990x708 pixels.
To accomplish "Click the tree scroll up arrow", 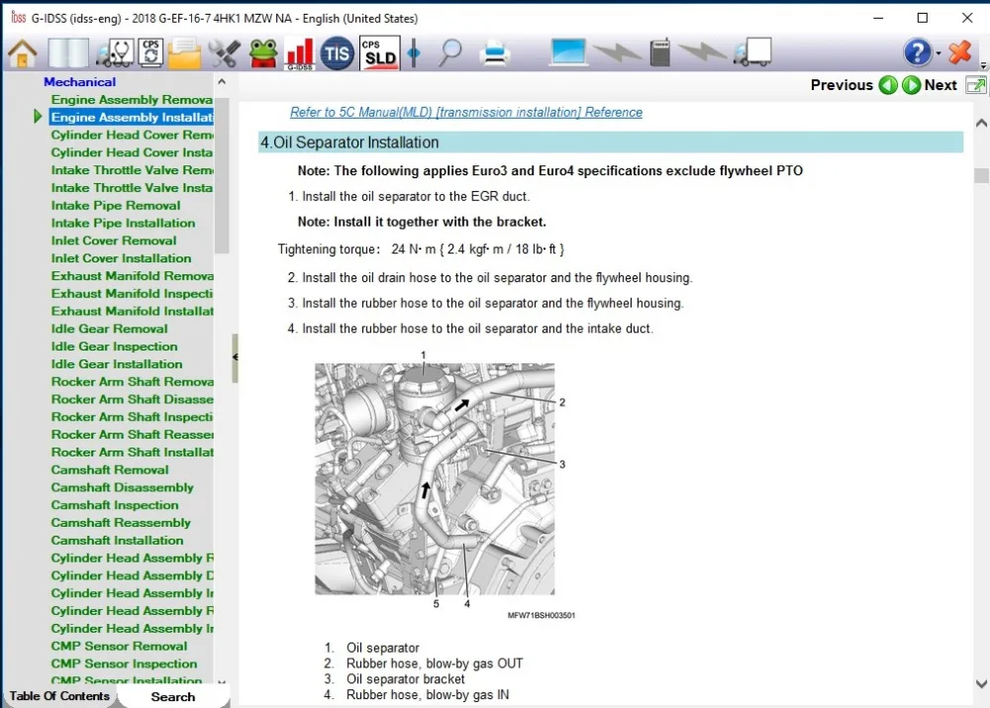I will click(222, 81).
